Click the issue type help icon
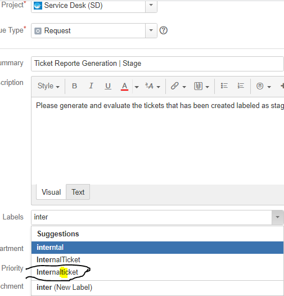Viewport: 284px width, 296px height. point(164,30)
